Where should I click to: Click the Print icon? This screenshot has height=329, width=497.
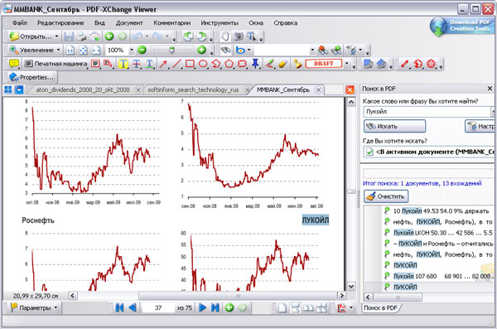[81, 36]
